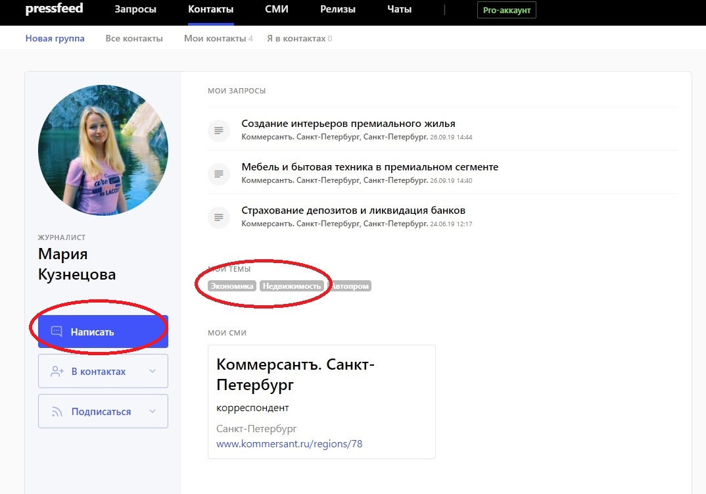Click the document icon beside the furniture request
The image size is (706, 494).
[218, 174]
